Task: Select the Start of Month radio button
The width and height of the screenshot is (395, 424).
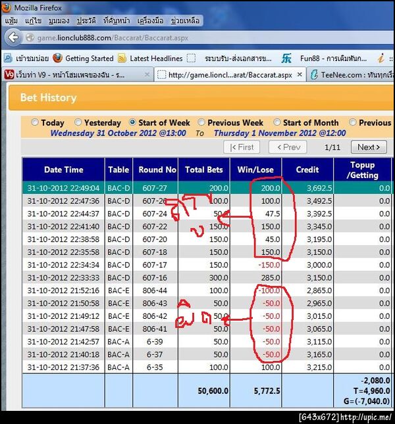Action: click(276, 122)
